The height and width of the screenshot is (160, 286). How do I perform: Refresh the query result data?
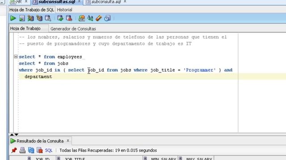31,150
